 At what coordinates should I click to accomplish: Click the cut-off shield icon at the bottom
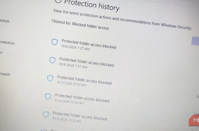click(x=44, y=130)
